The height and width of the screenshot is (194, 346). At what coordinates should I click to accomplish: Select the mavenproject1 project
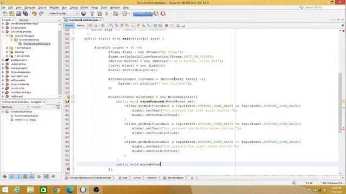coord(19,68)
